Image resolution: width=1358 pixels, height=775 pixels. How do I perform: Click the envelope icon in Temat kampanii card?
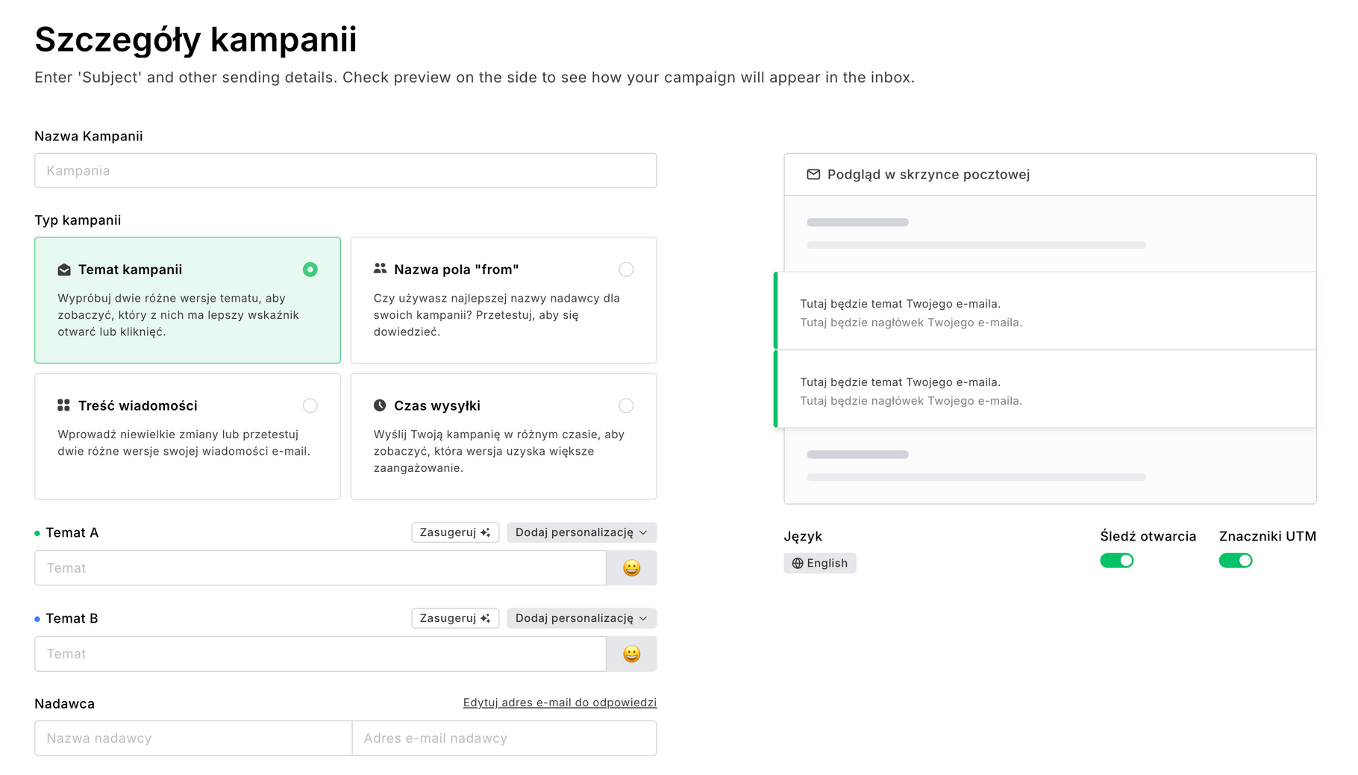tap(64, 270)
